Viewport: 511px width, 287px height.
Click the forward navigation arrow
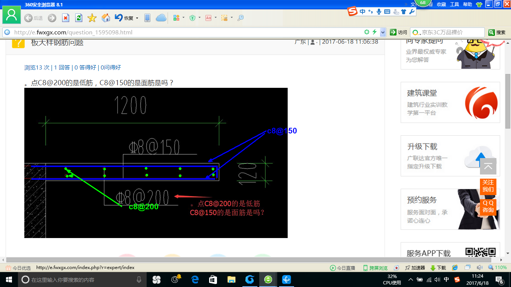52,18
